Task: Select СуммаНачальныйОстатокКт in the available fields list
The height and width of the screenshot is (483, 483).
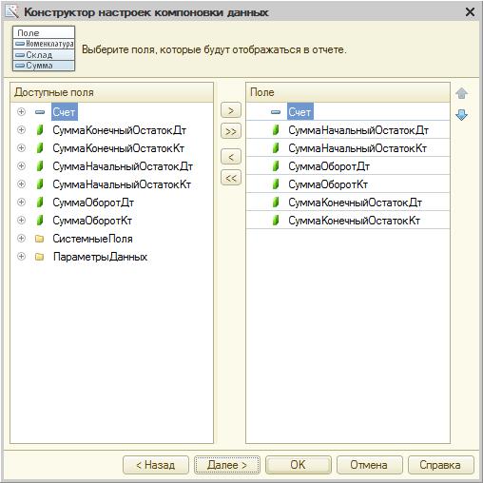Action: (122, 184)
